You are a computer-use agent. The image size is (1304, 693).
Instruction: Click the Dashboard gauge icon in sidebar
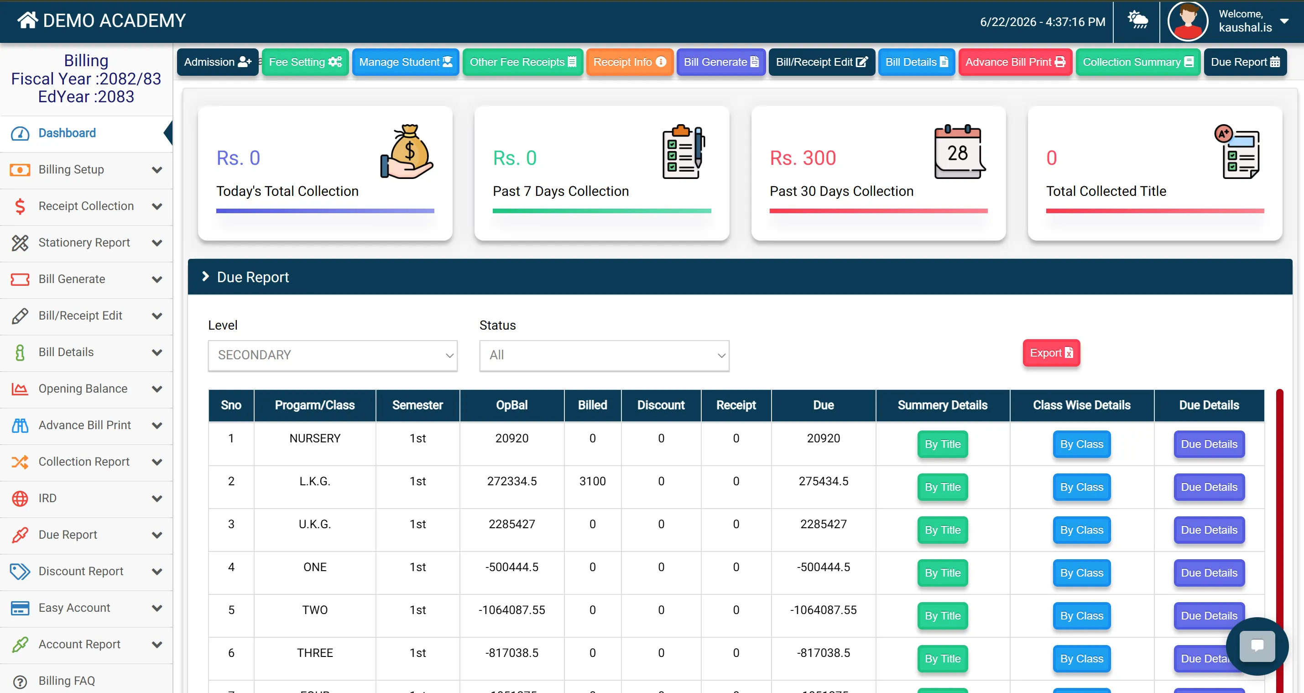coord(20,133)
